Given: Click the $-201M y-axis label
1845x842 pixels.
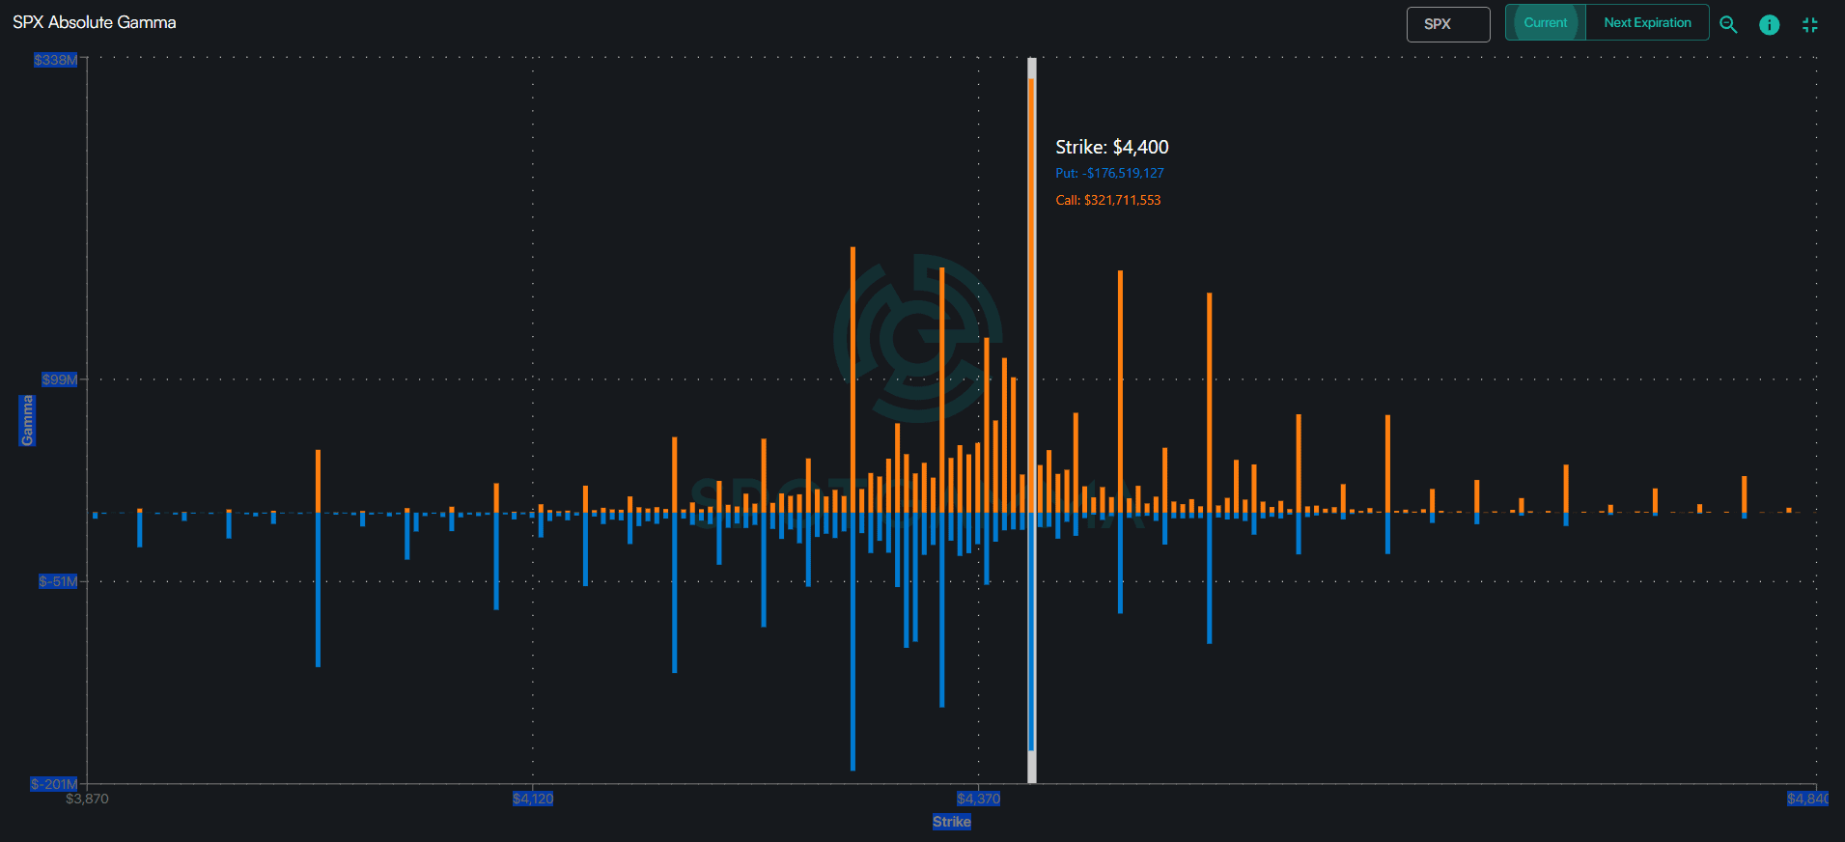Looking at the screenshot, I should (54, 784).
